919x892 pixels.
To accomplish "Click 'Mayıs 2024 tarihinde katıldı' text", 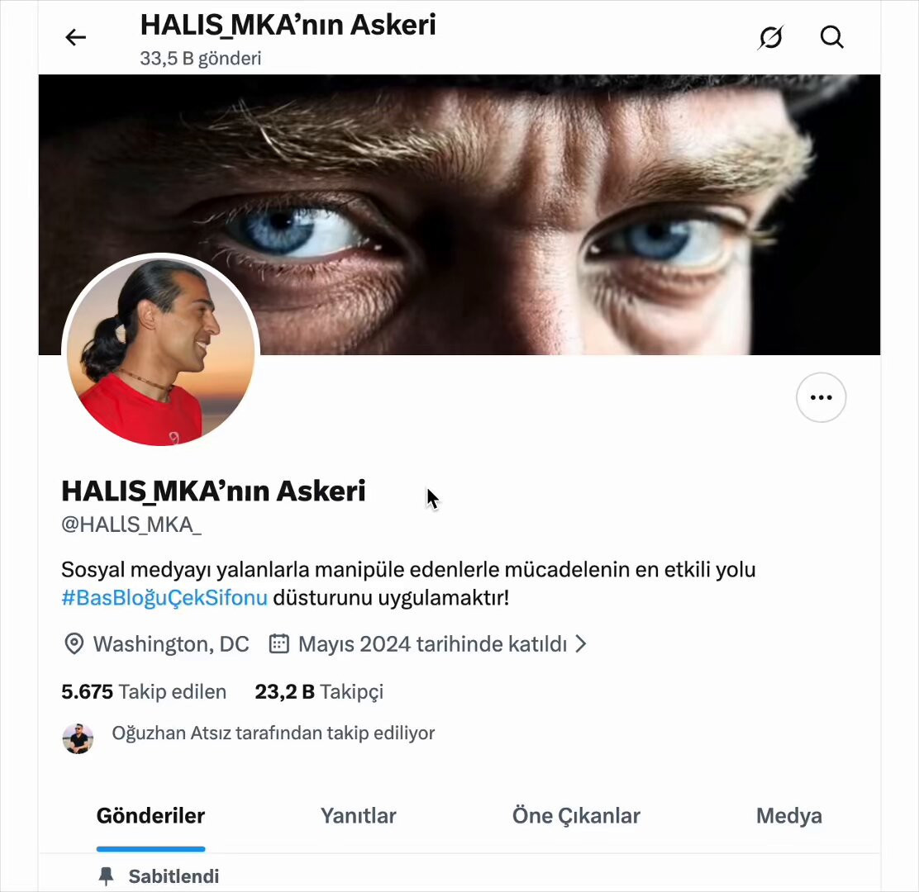I will click(432, 643).
